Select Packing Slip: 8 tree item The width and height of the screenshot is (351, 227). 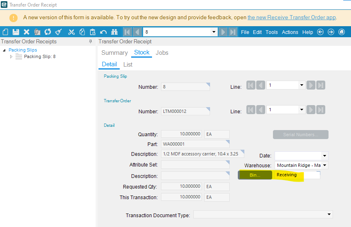point(40,57)
